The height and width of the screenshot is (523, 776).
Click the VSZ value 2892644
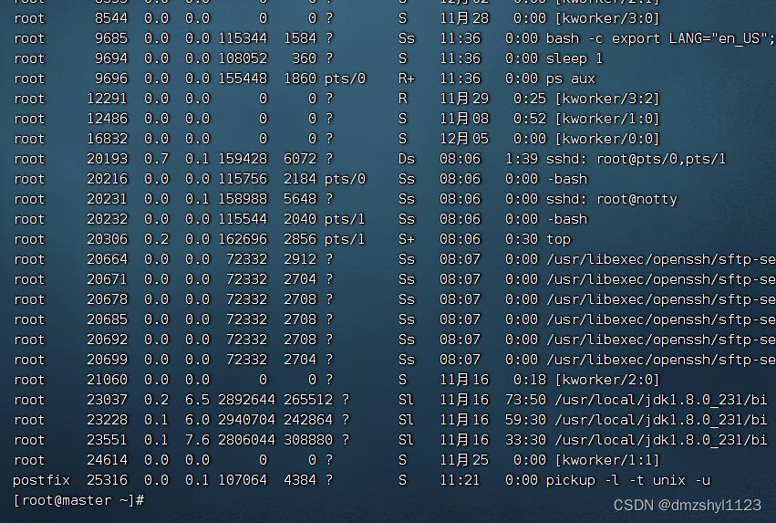246,400
